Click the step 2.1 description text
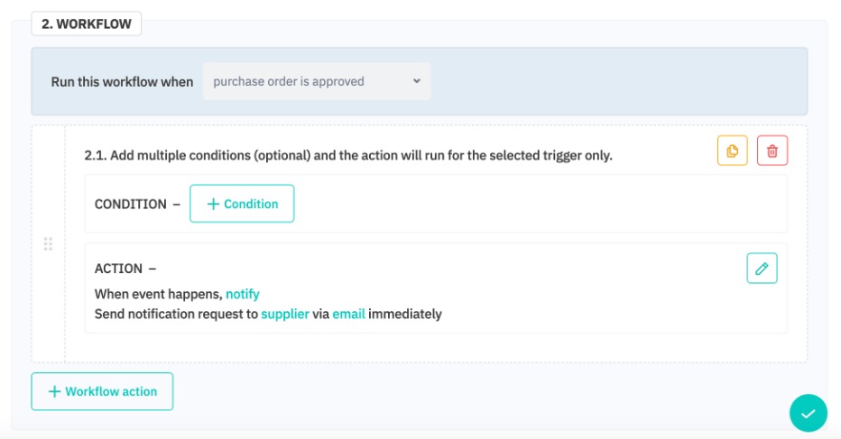This screenshot has height=439, width=841. point(348,155)
